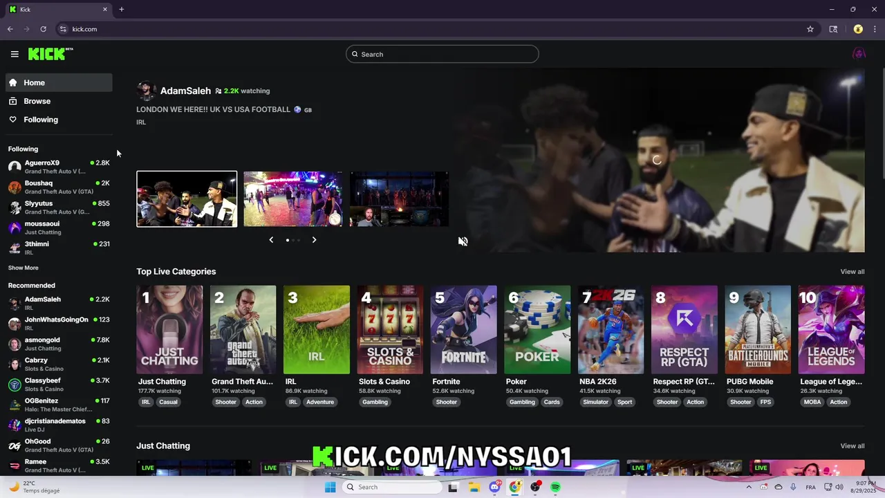Open Respect RP (GTA) category card
This screenshot has height=498, width=885.
coord(684,330)
